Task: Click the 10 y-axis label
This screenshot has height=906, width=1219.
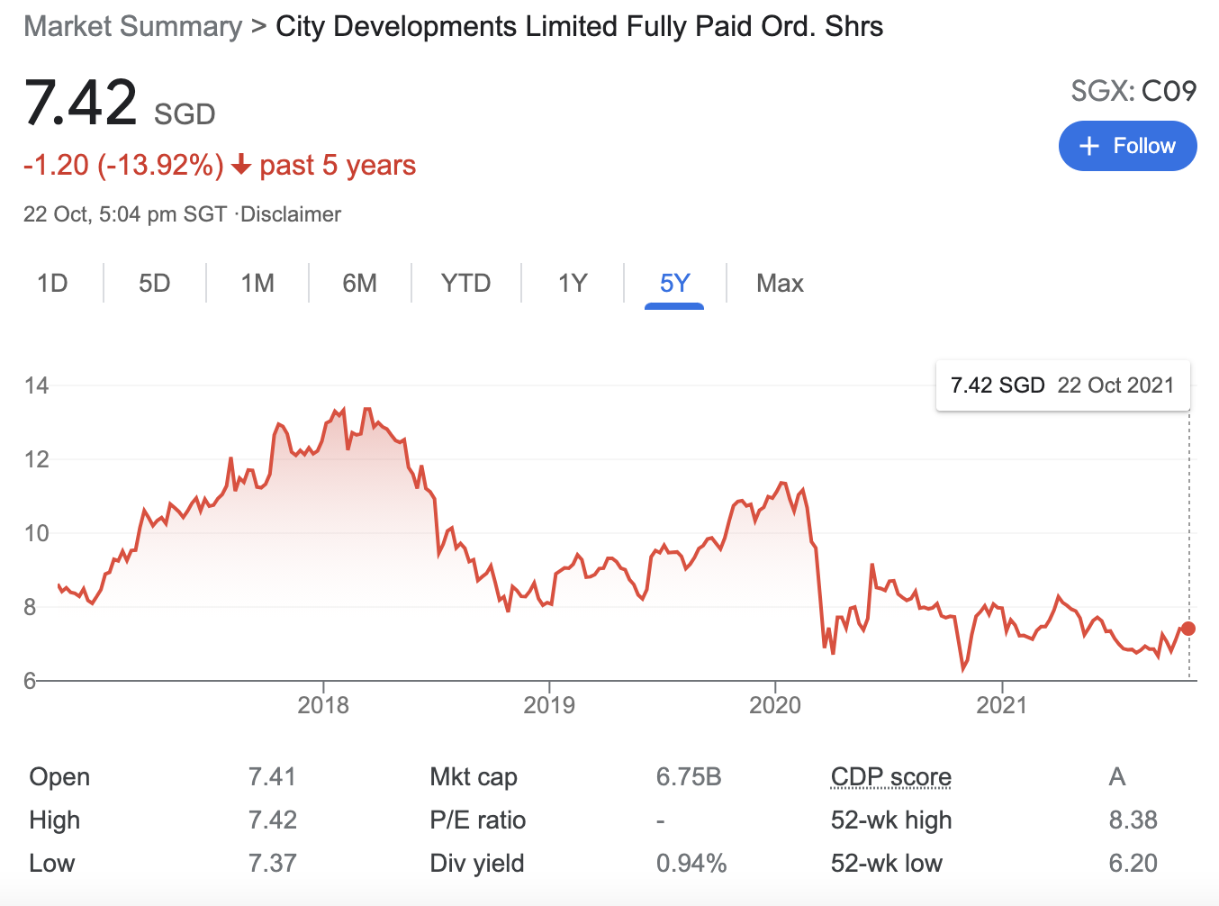Action: pyautogui.click(x=36, y=533)
